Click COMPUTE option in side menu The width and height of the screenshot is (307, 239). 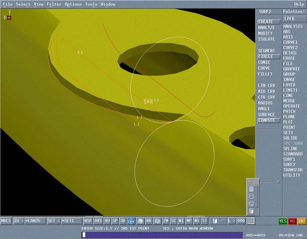coord(268,120)
